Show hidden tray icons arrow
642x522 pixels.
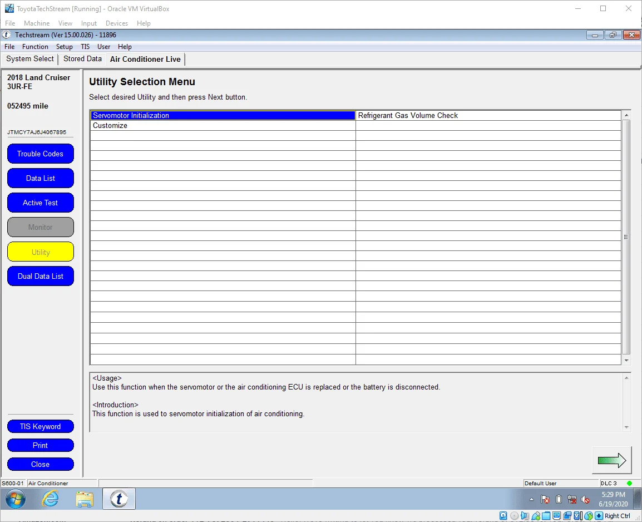(x=531, y=500)
